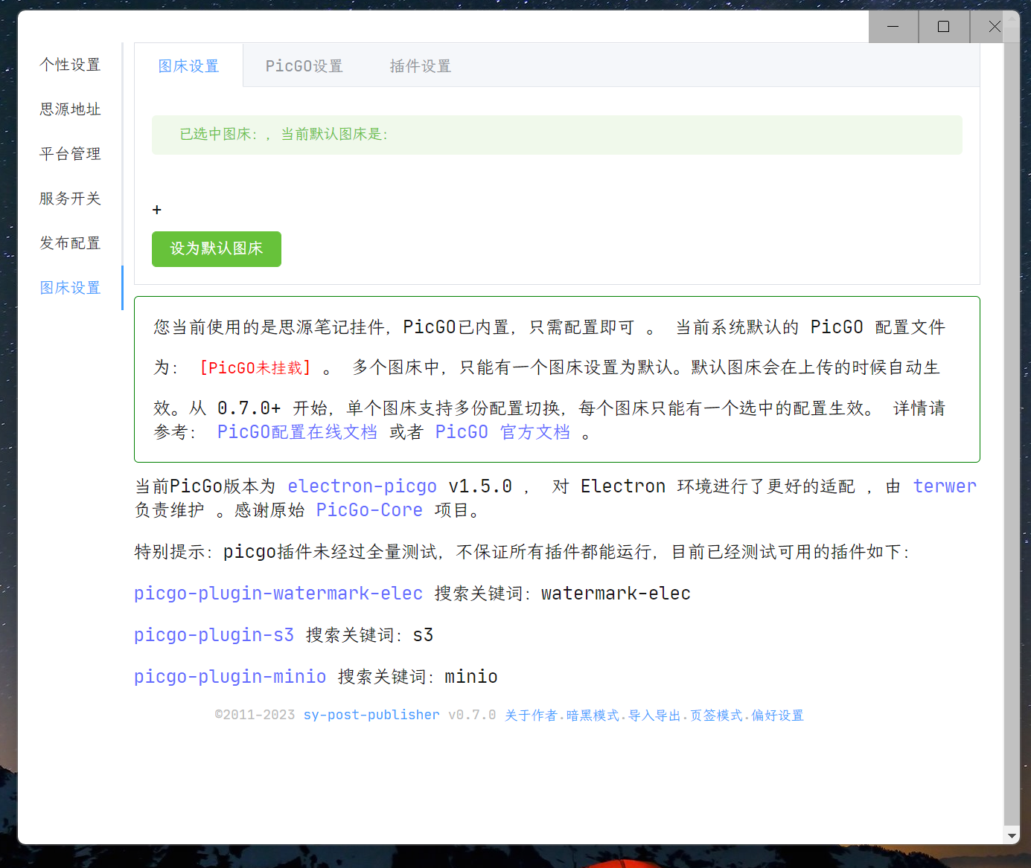Click the plus icon to add image host
The height and width of the screenshot is (868, 1031).
pos(156,210)
